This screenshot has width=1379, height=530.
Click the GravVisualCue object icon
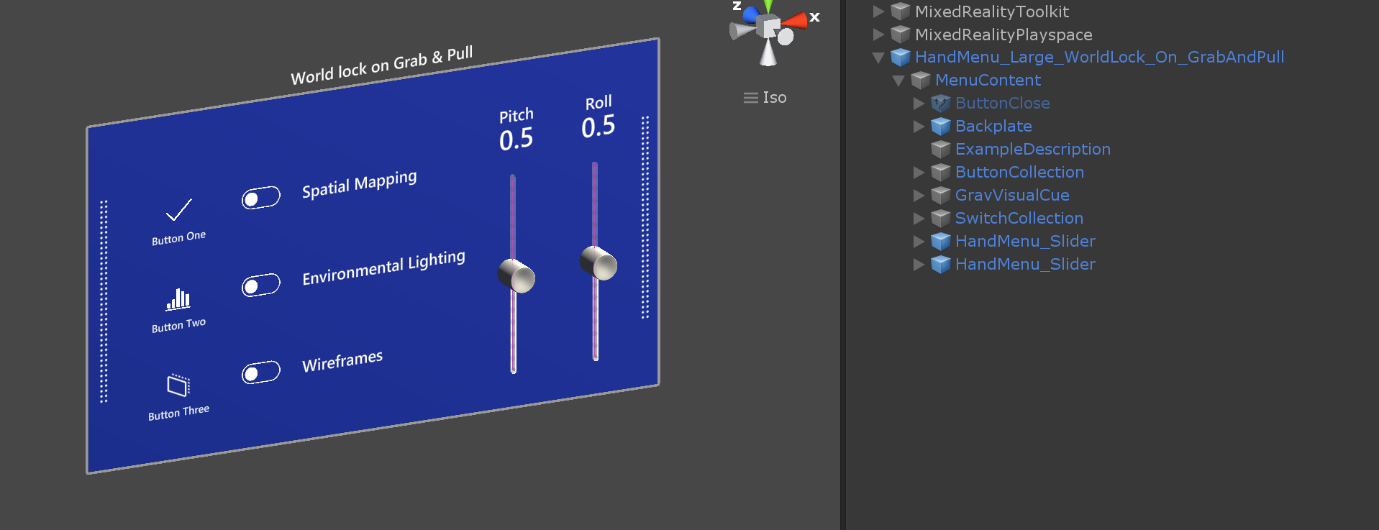pos(941,196)
